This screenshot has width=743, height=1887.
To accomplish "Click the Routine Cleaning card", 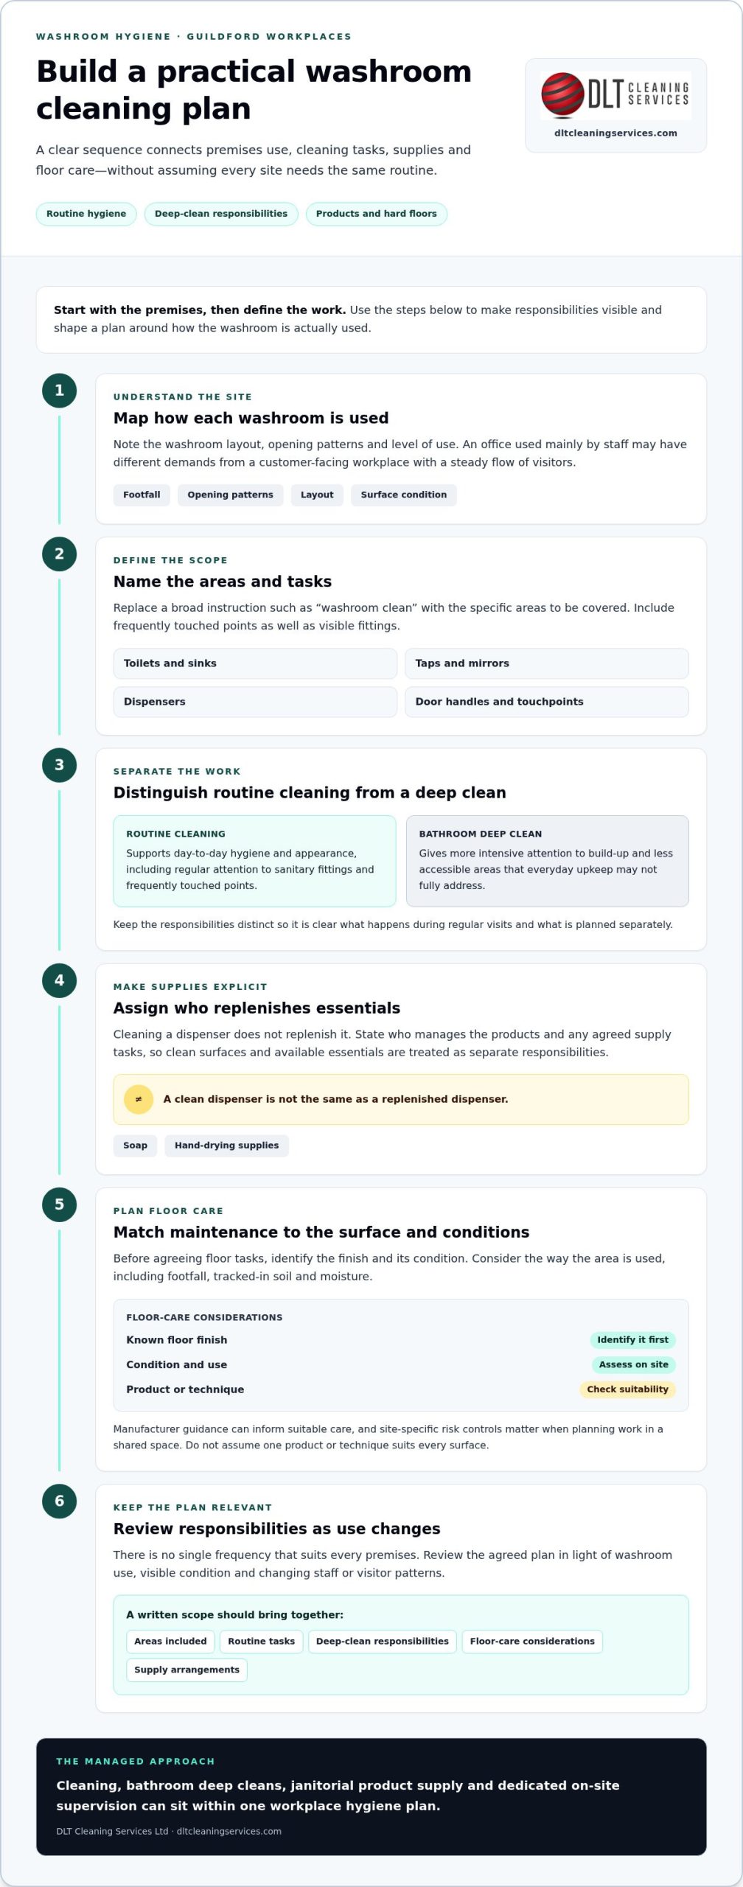I will [254, 861].
